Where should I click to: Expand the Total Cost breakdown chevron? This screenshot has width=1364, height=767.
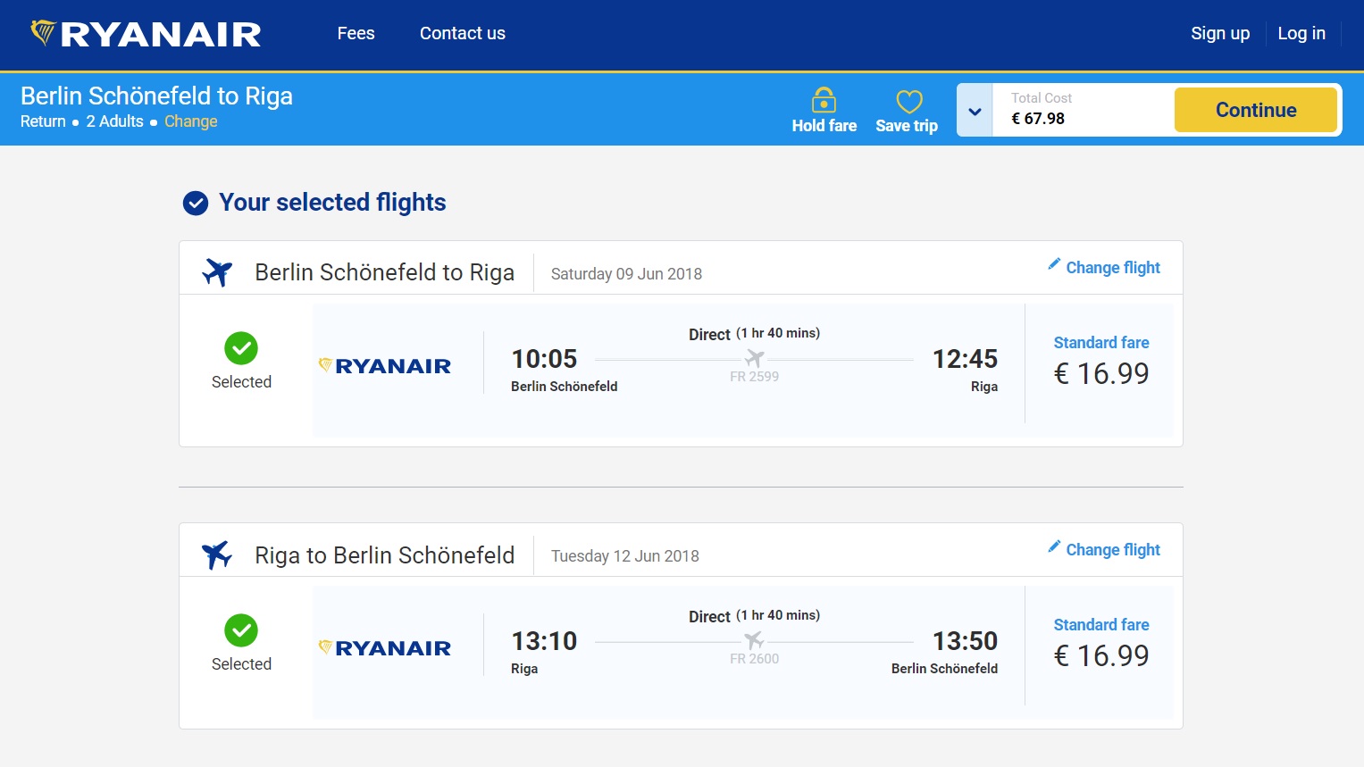(975, 111)
